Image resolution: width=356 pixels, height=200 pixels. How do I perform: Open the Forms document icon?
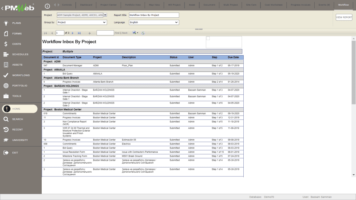[6, 34]
